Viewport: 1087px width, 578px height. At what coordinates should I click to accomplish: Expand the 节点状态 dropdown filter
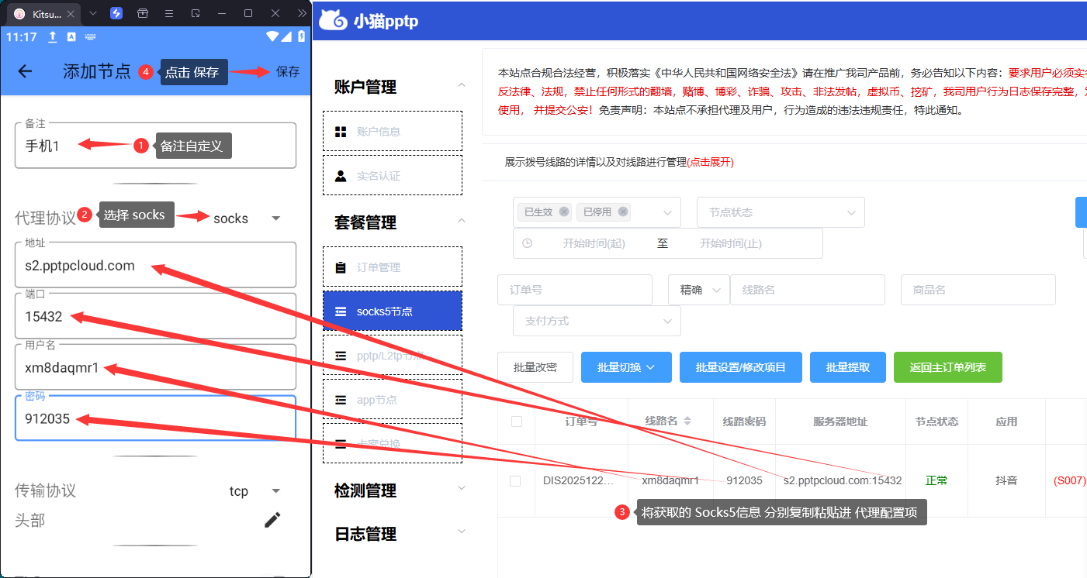click(x=780, y=212)
